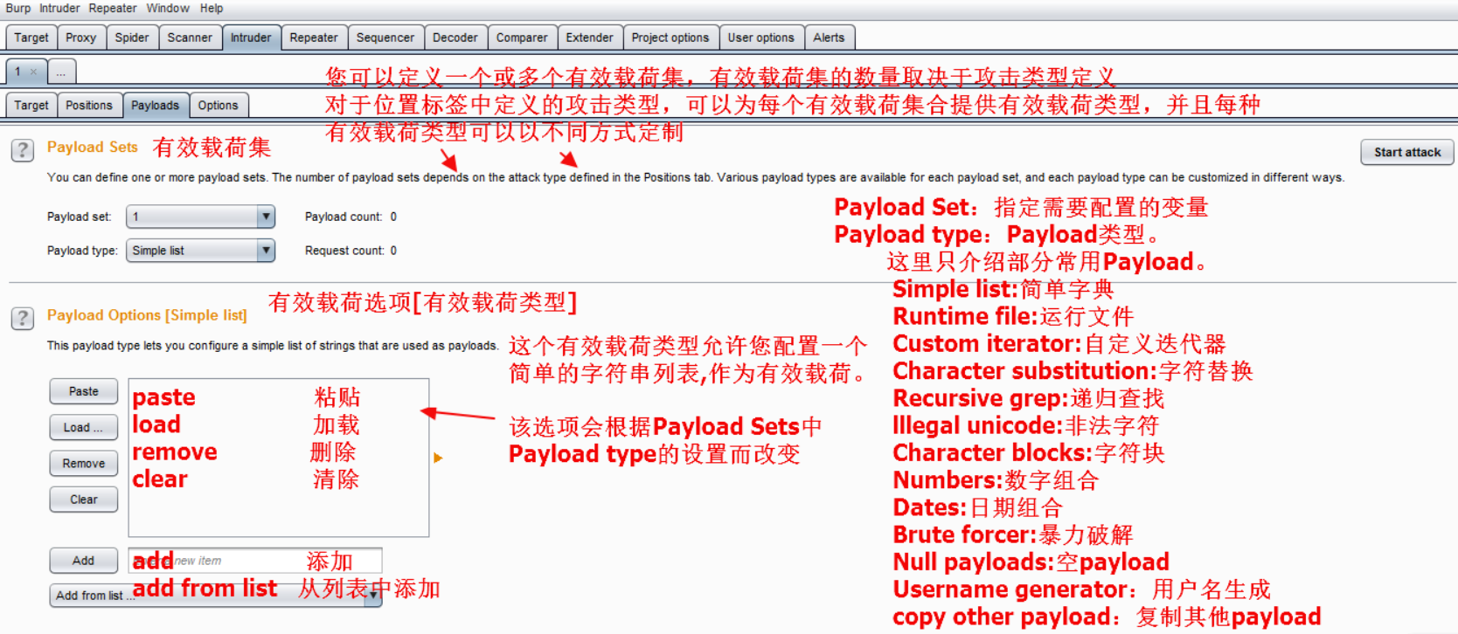Click the Payload Sets heading

coord(93,147)
